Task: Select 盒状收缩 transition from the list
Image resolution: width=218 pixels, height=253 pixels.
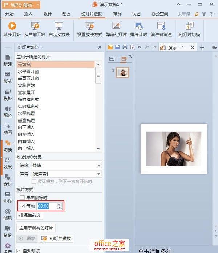Action: point(27,86)
